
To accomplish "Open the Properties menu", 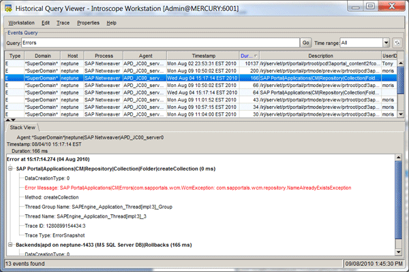I will [88, 22].
